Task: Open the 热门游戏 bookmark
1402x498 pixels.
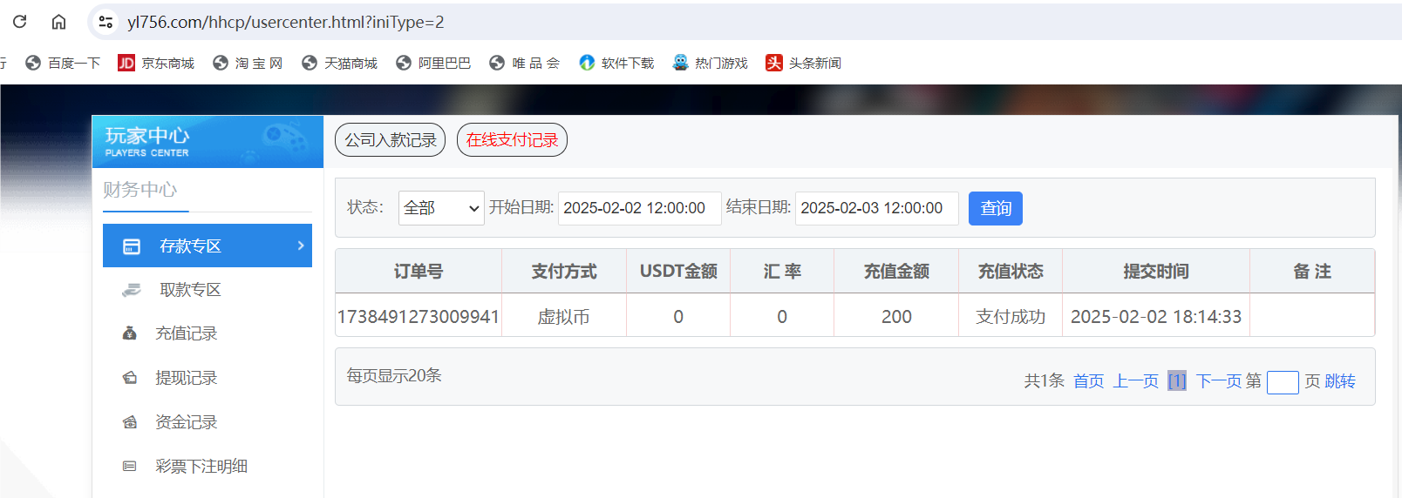Action: pyautogui.click(x=710, y=63)
